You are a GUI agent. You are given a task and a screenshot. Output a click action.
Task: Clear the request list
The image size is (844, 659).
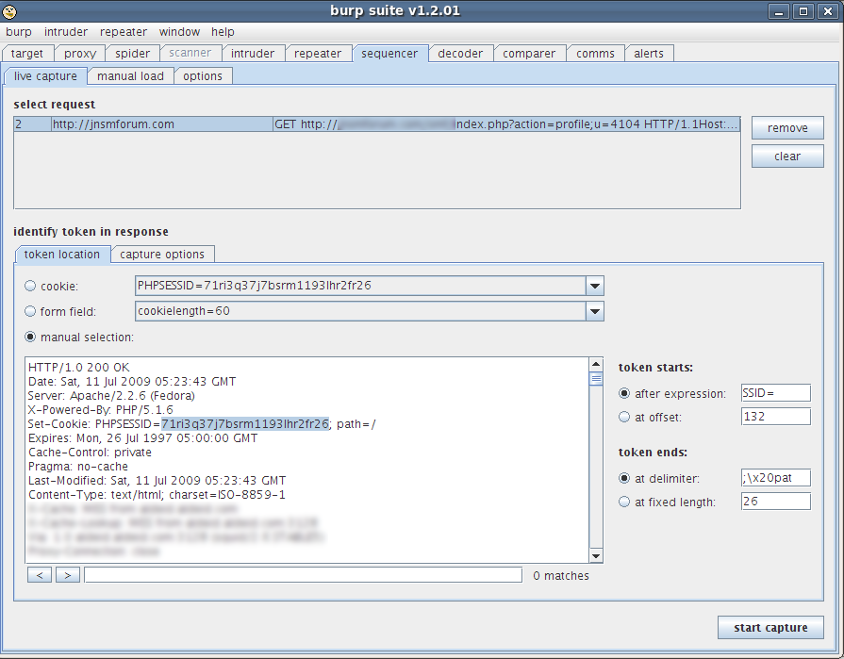pos(786,157)
